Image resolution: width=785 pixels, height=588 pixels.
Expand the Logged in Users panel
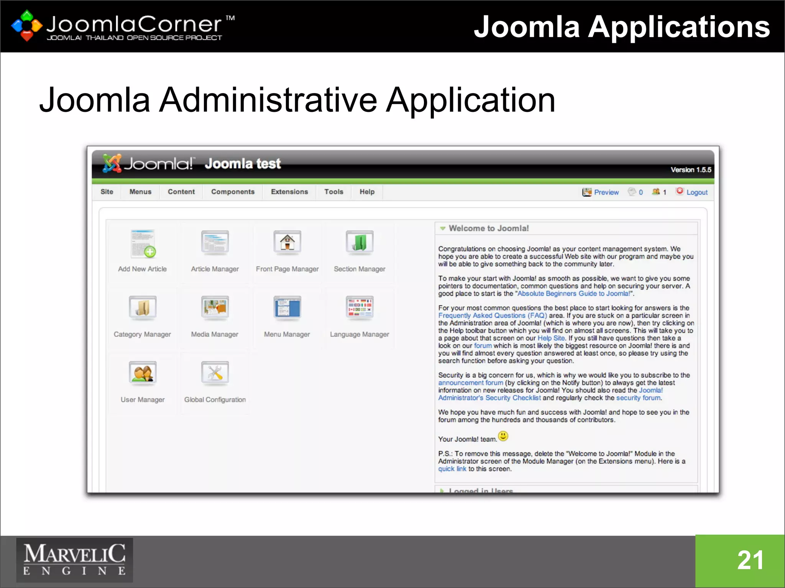pos(442,490)
